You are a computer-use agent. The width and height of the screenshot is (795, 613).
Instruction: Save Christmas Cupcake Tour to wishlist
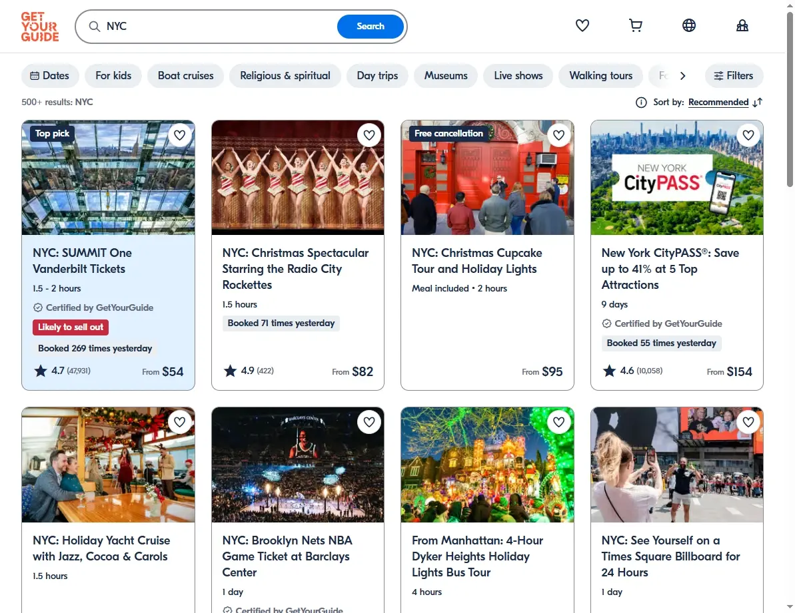[x=558, y=135]
